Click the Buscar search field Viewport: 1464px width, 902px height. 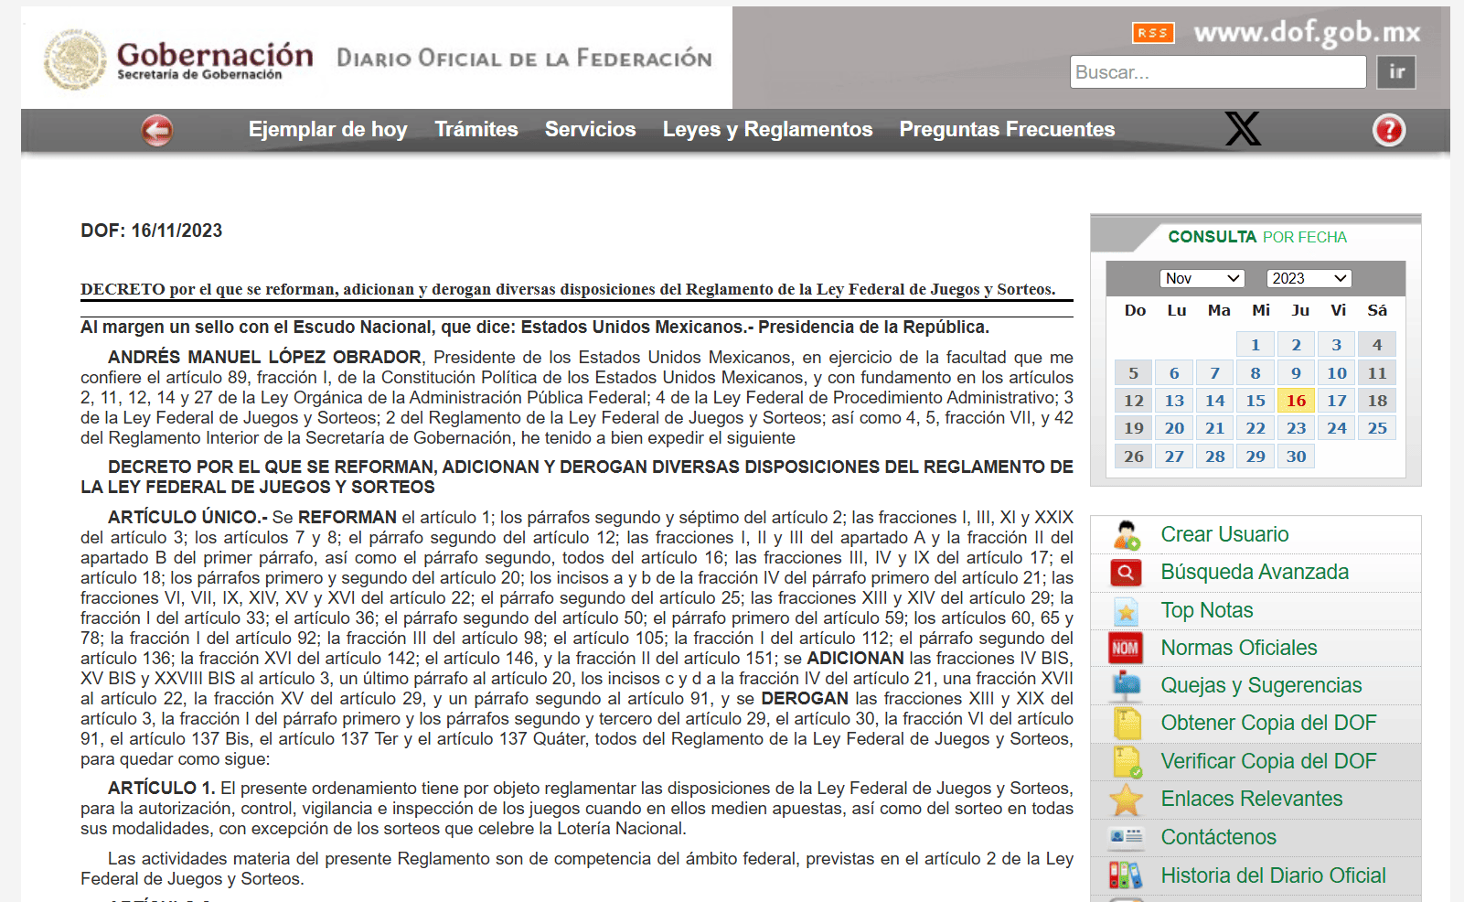pos(1218,72)
